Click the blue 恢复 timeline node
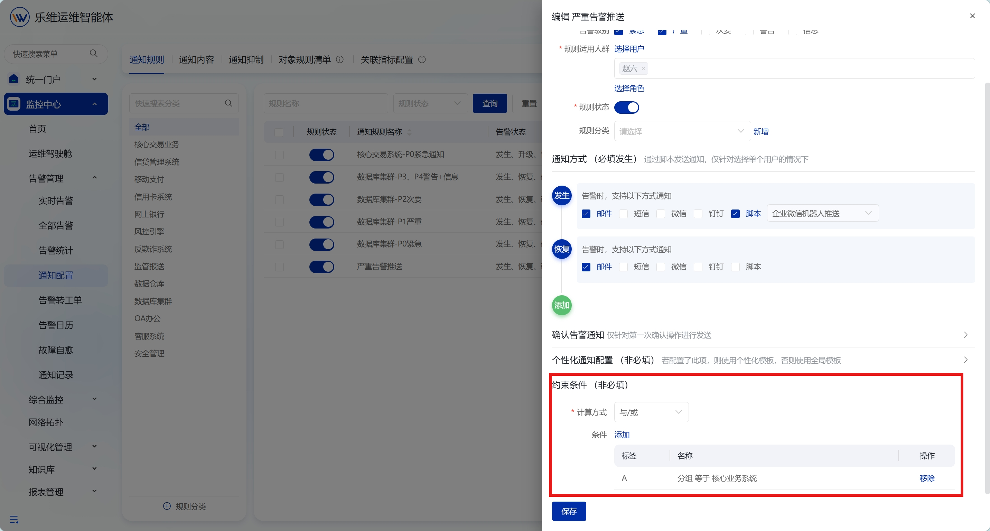 click(x=561, y=249)
